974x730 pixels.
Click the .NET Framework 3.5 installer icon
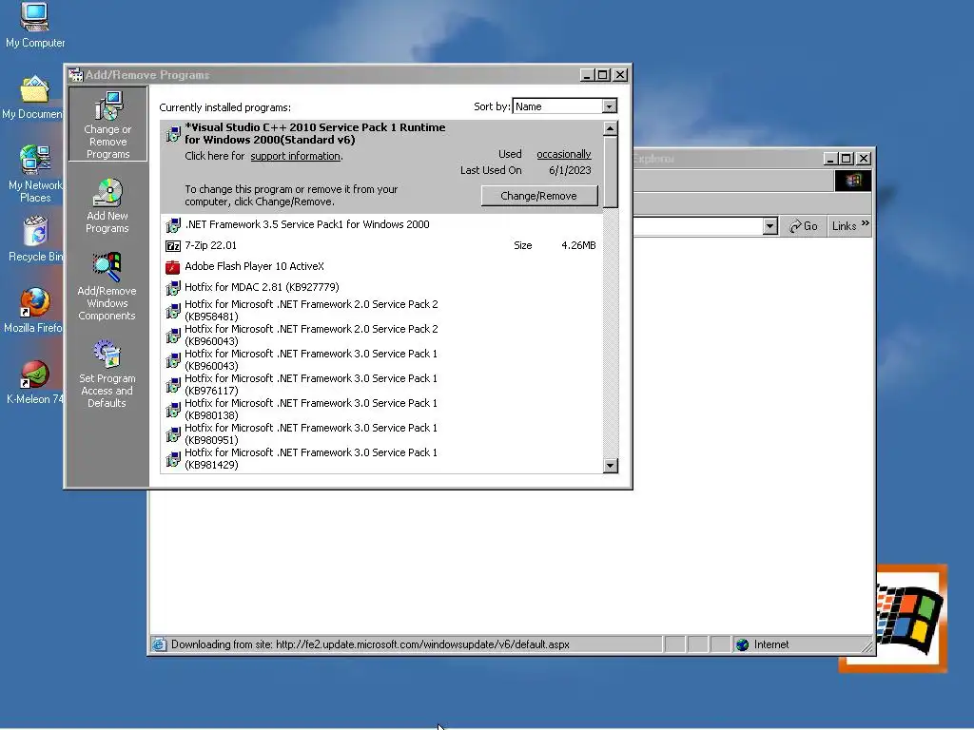173,224
